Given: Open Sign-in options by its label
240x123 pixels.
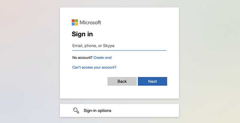Looking at the screenshot, I should 97,110.
